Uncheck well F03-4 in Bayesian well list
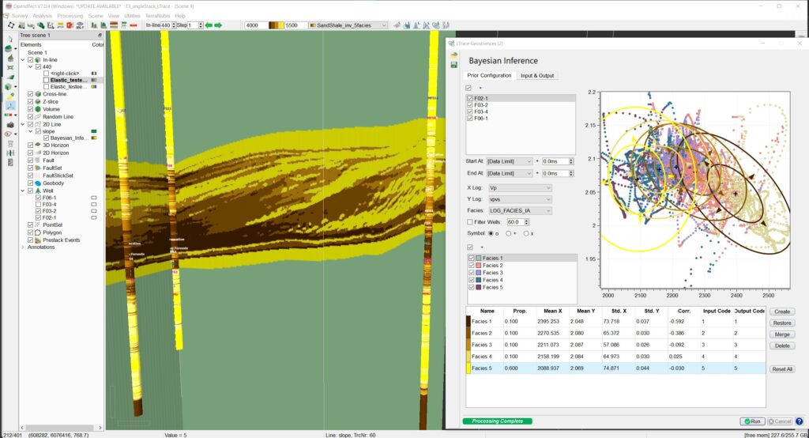This screenshot has width=809, height=438. coord(470,111)
